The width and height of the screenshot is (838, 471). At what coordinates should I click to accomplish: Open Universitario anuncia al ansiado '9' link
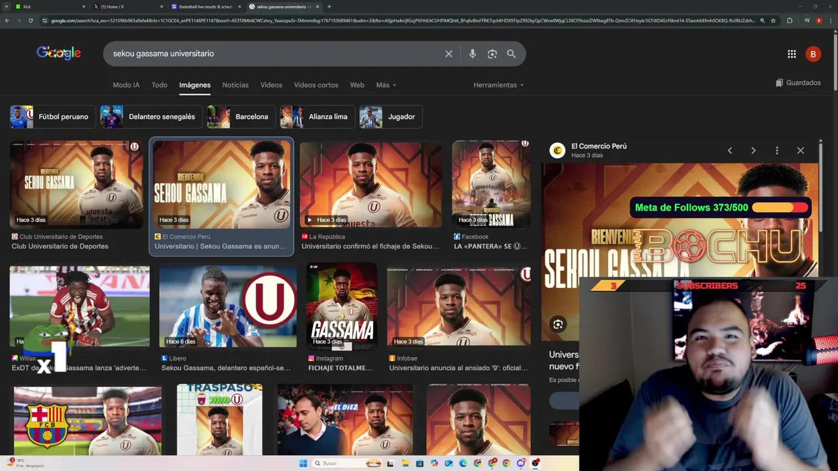458,368
